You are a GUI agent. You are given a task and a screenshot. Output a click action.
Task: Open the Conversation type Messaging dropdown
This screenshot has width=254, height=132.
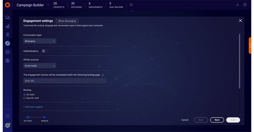point(40,41)
